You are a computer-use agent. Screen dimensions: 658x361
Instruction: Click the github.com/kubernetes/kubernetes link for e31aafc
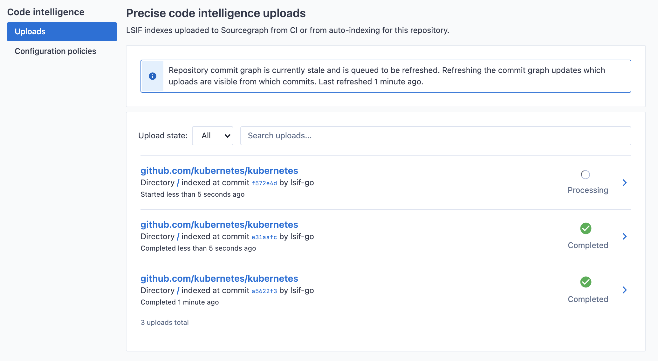coord(219,225)
